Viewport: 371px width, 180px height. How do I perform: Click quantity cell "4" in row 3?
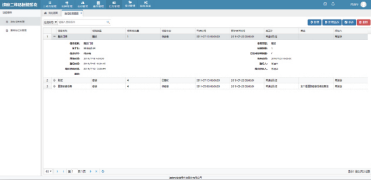[x=142, y=86]
